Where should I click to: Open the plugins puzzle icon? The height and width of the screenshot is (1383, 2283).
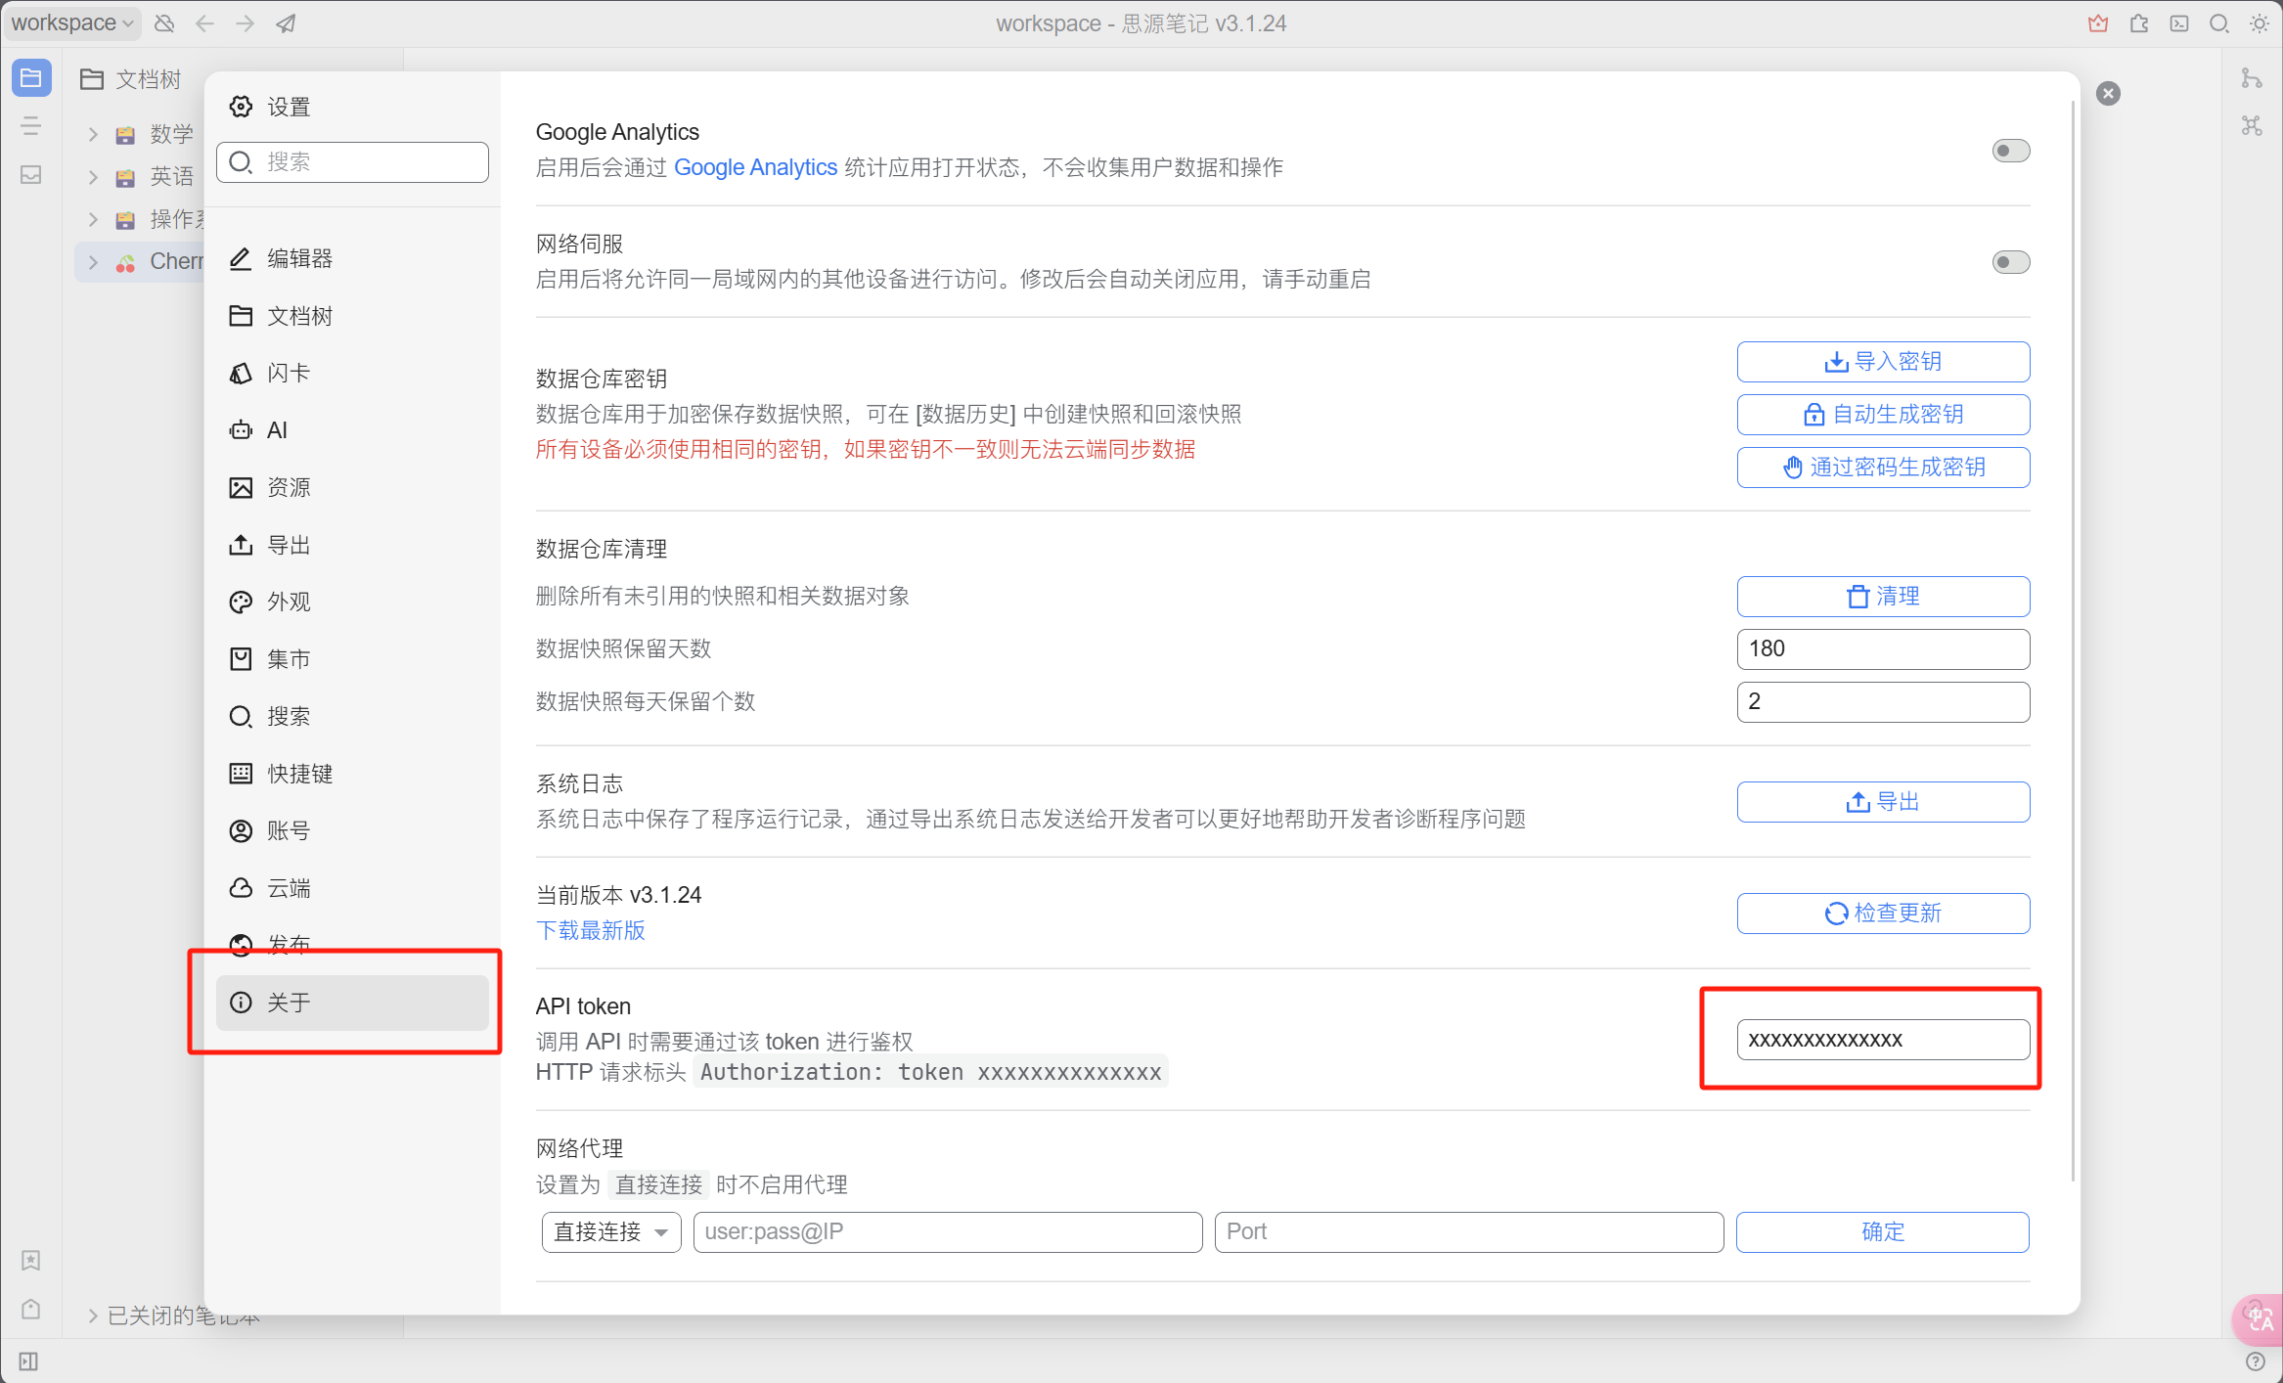tap(2139, 23)
